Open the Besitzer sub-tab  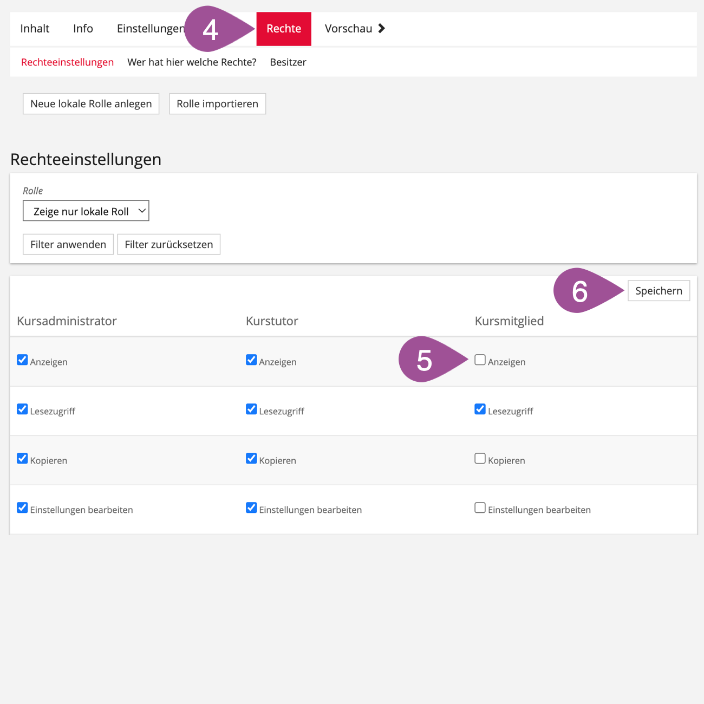click(288, 62)
